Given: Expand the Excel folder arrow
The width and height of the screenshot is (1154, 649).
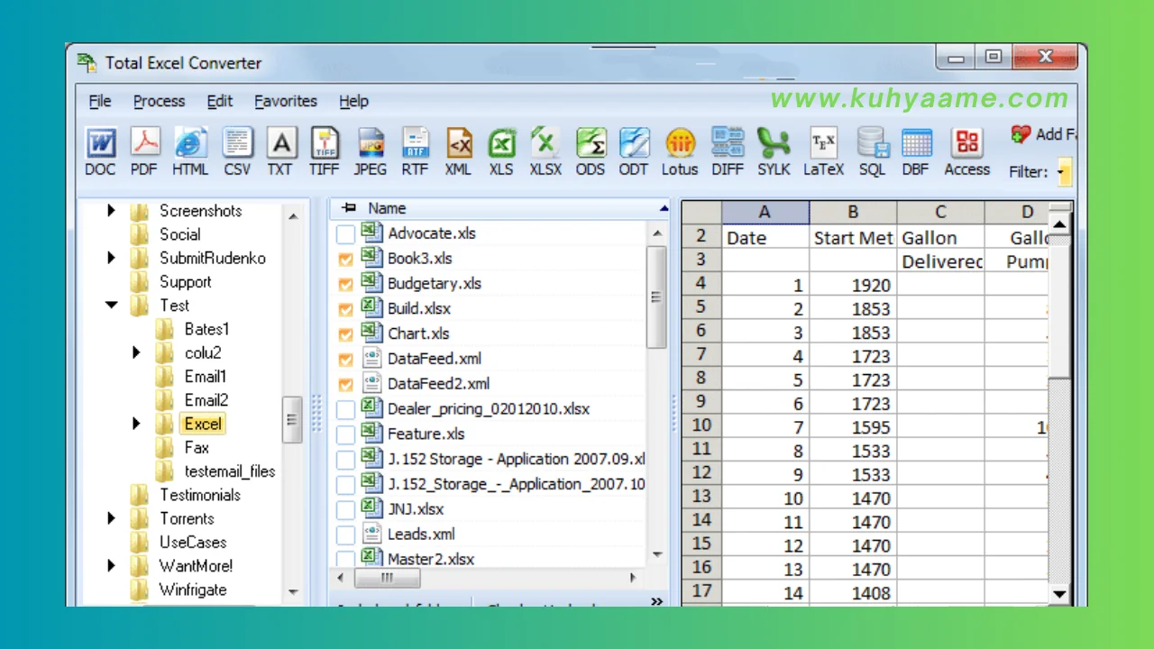Looking at the screenshot, I should coord(136,424).
